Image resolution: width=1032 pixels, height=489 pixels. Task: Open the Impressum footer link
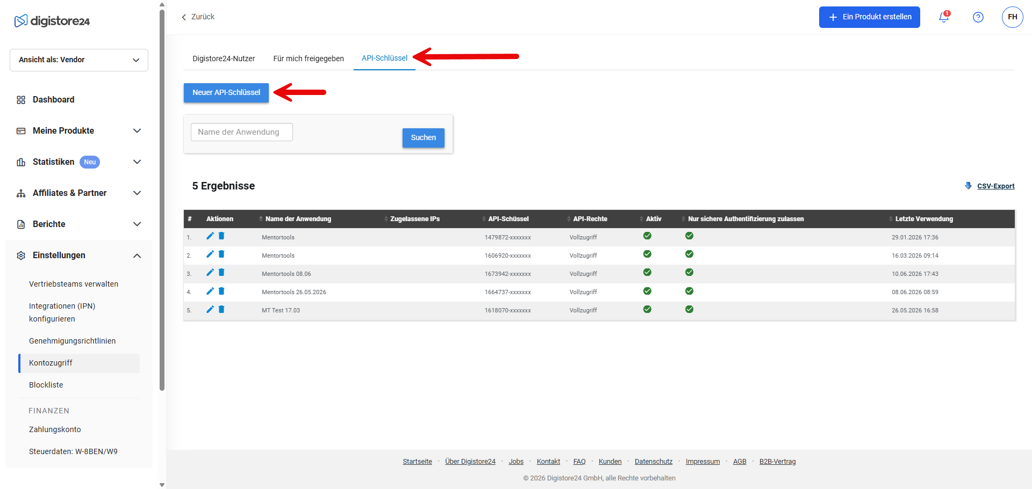click(x=703, y=462)
